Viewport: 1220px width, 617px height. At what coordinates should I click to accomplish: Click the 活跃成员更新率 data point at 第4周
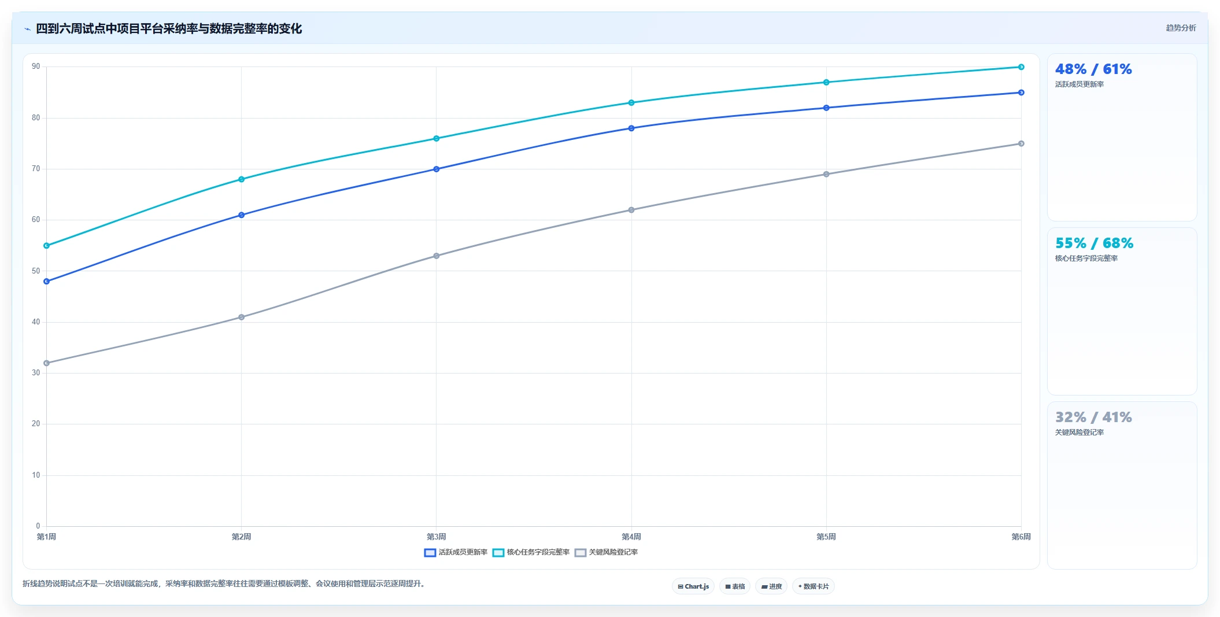click(x=631, y=128)
